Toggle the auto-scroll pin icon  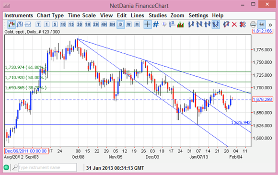(x=261, y=24)
